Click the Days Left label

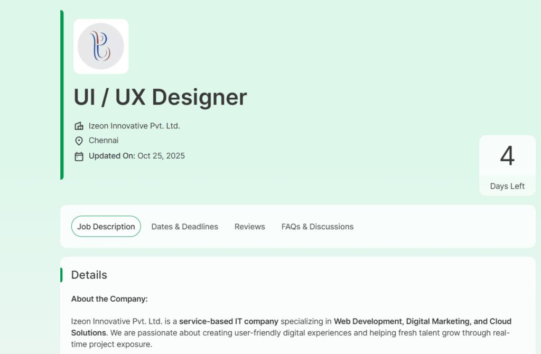coord(507,186)
